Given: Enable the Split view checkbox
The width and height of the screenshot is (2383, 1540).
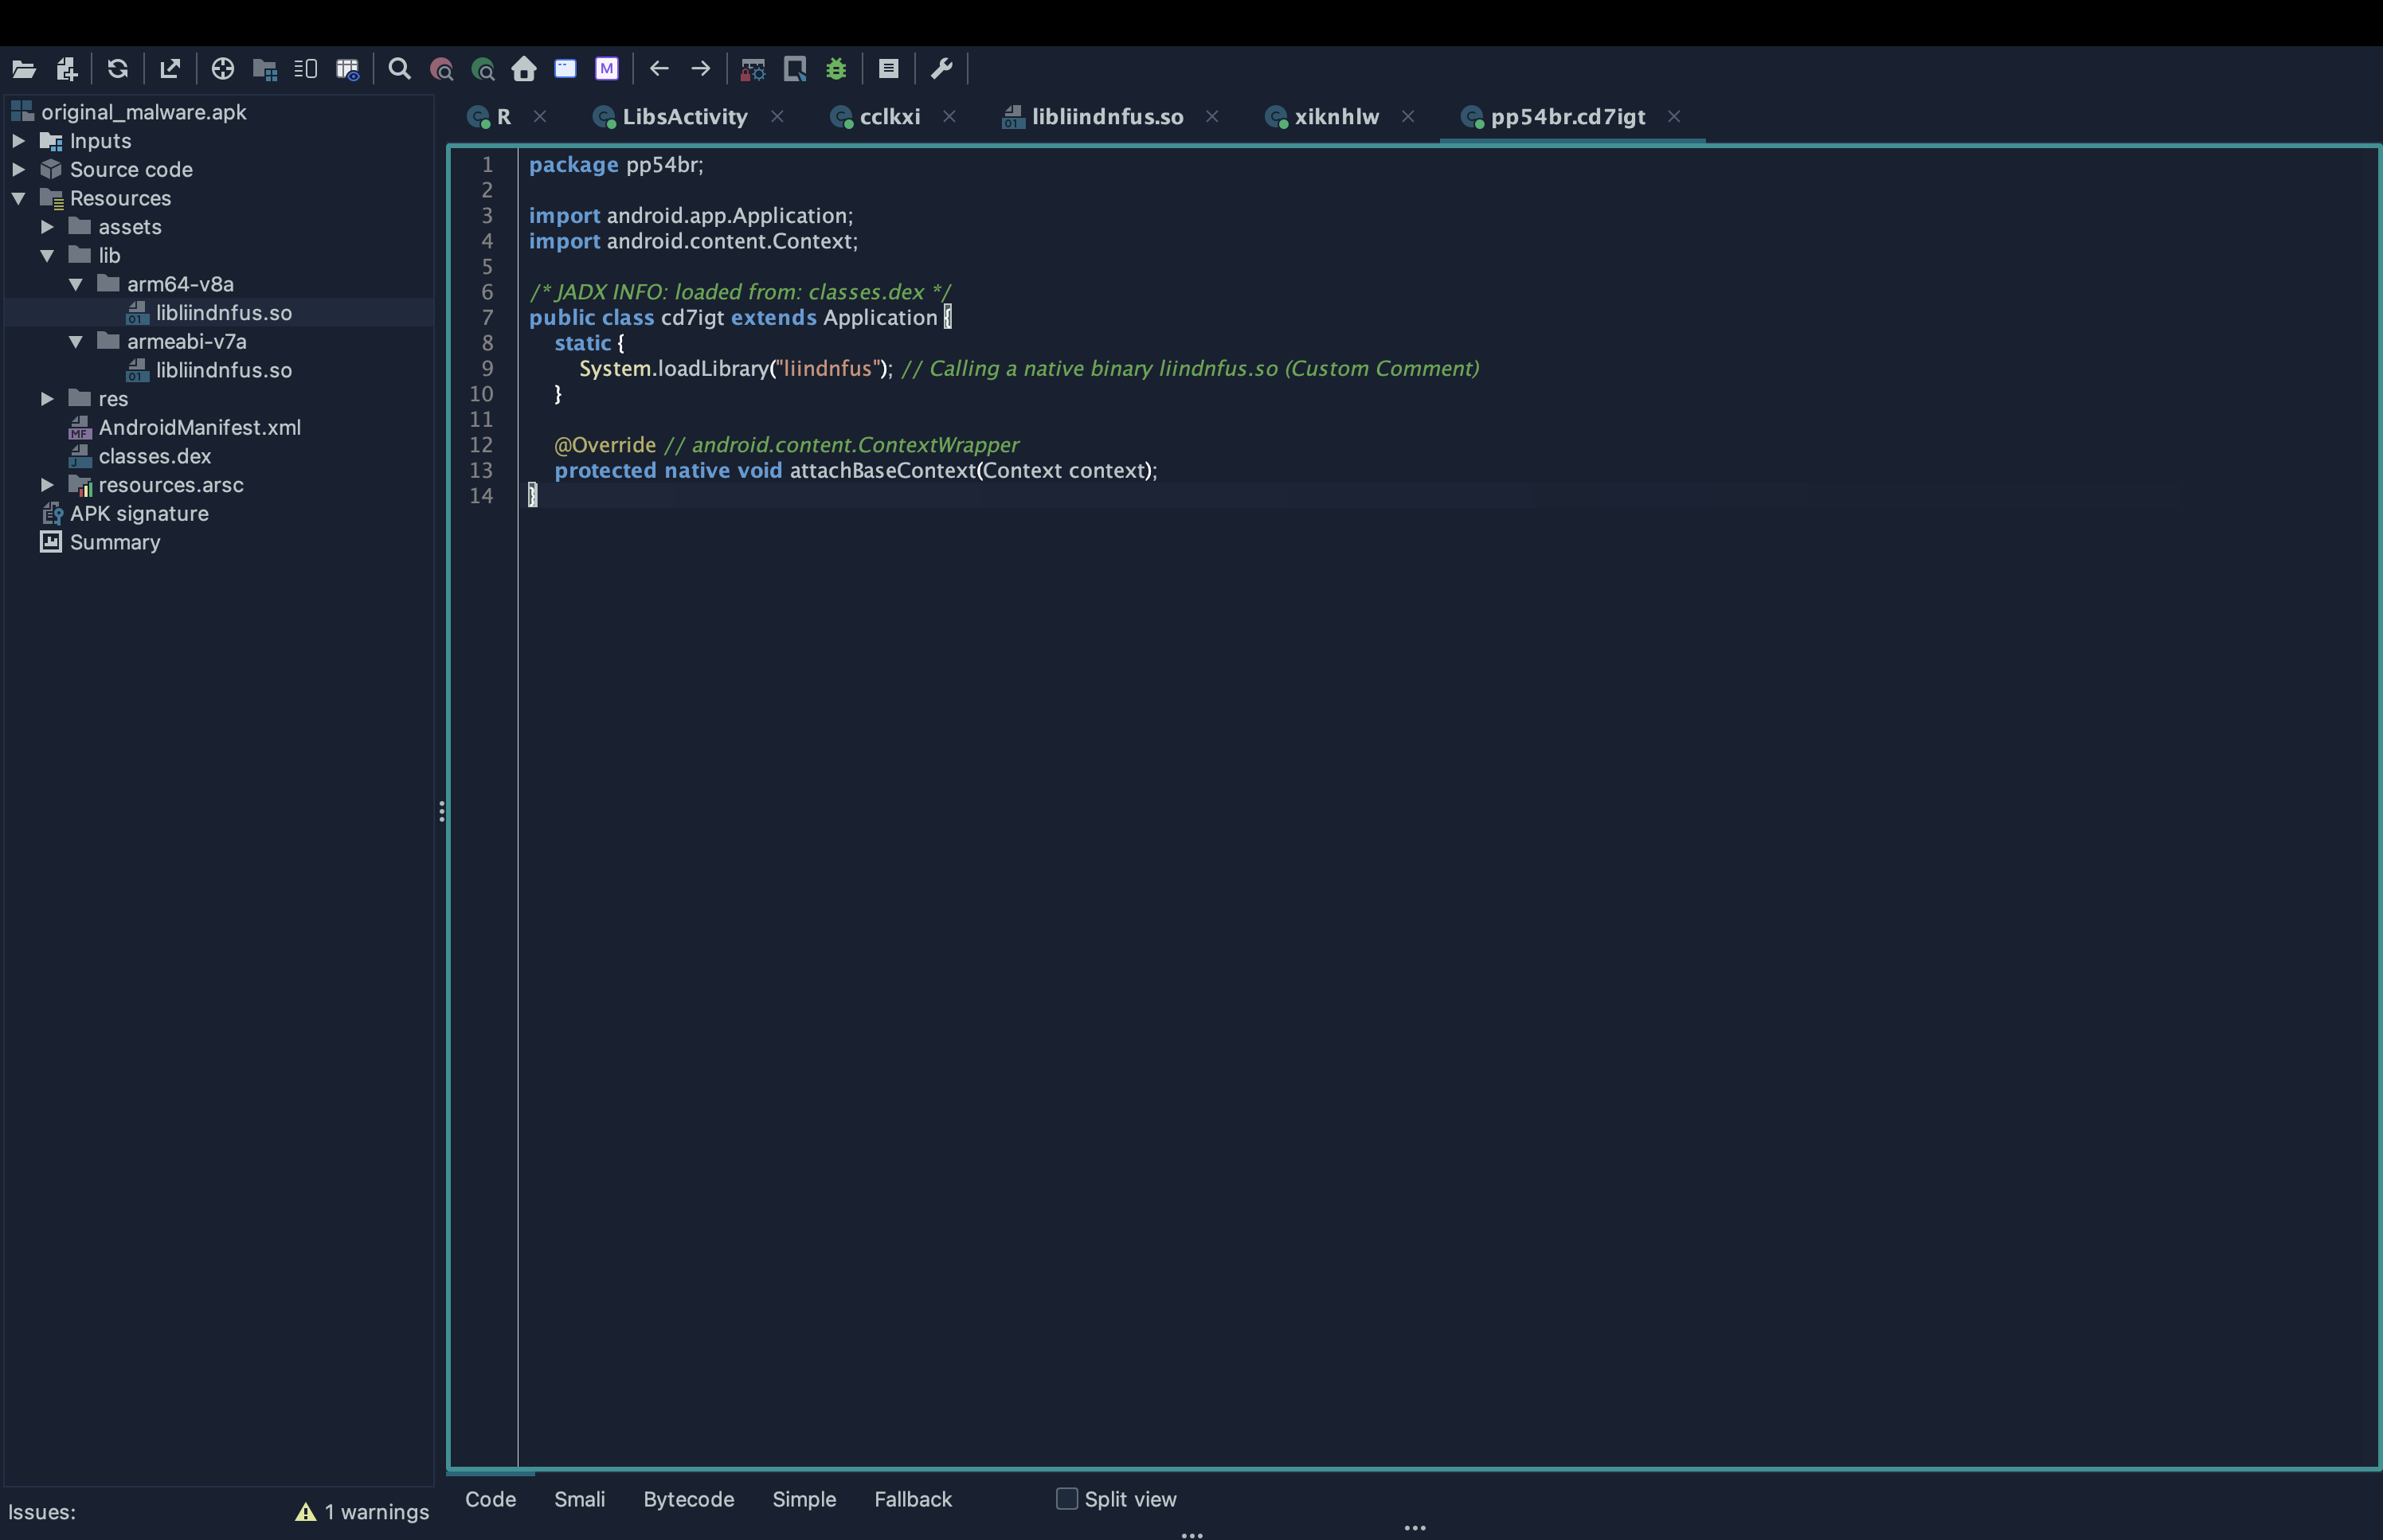Looking at the screenshot, I should pos(1067,1499).
